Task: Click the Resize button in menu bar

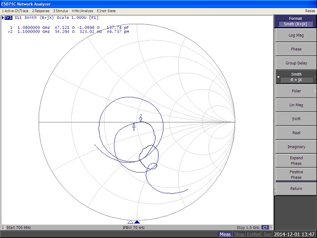Action: pos(310,11)
